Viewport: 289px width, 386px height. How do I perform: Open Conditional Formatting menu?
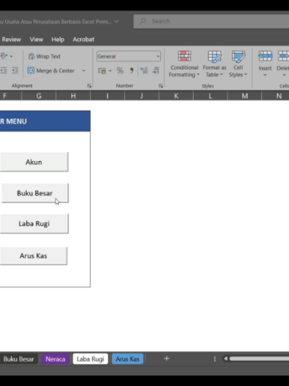tap(184, 64)
